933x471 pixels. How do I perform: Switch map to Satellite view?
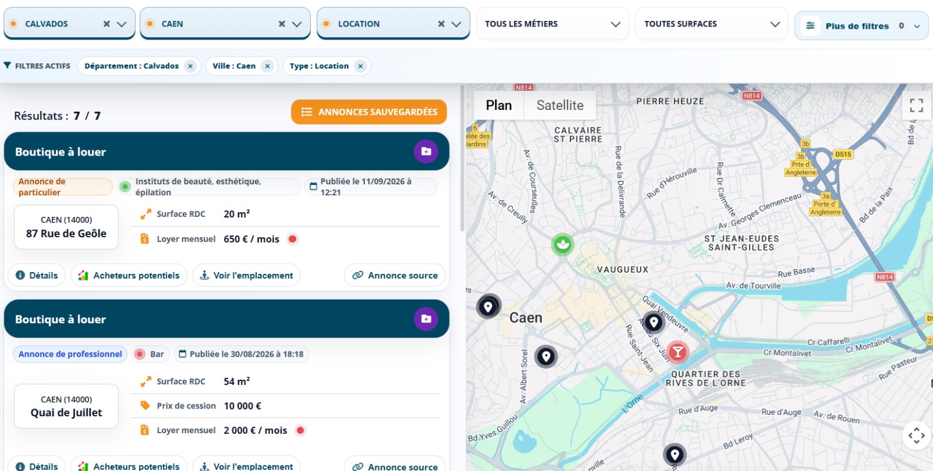pyautogui.click(x=560, y=105)
